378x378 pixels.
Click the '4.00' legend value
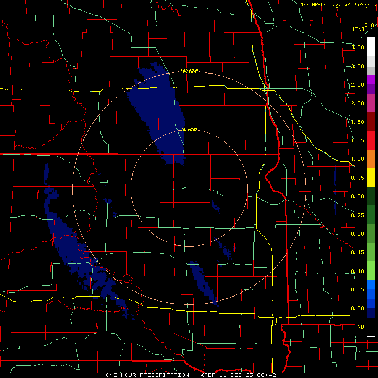357,47
